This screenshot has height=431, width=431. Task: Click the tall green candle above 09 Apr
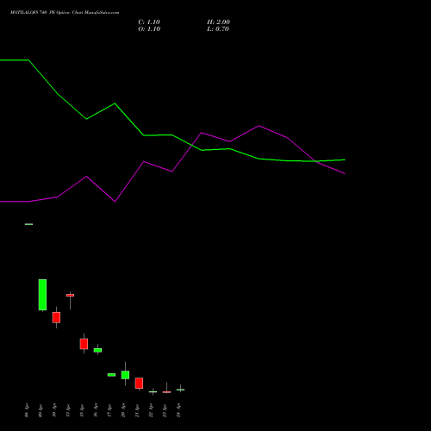pyautogui.click(x=42, y=295)
